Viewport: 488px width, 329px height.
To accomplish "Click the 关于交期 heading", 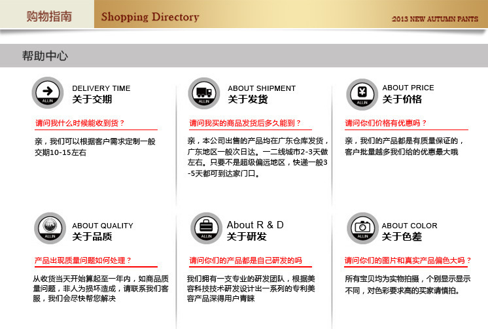I will point(92,99).
